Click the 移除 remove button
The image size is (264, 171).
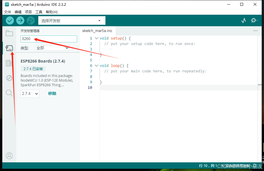[52, 93]
